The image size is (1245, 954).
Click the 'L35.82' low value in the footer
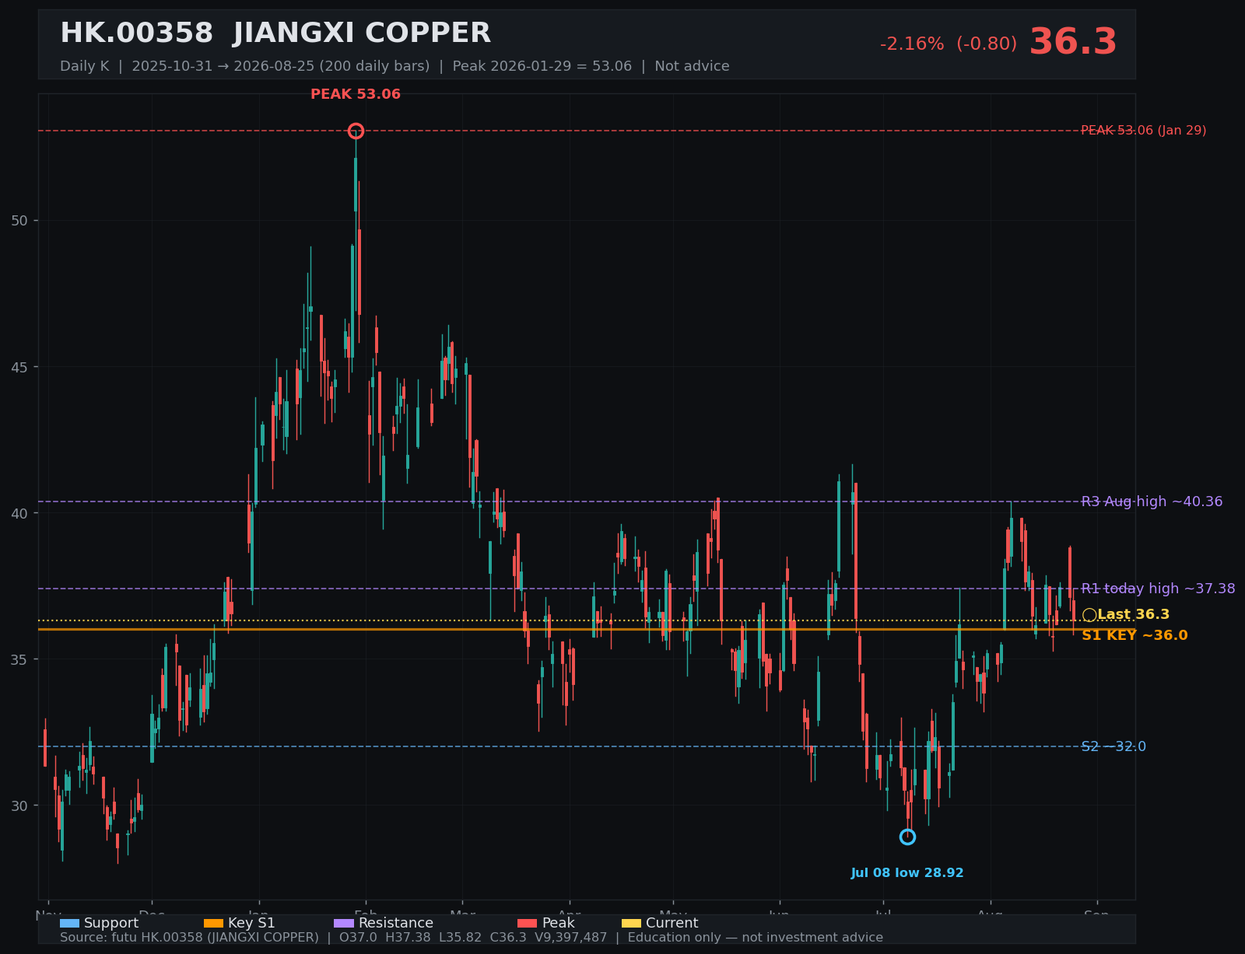pos(461,938)
